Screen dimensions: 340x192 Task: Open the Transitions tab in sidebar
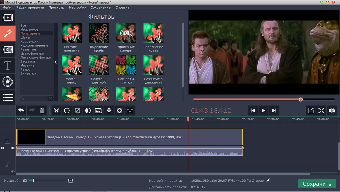[x=8, y=49]
